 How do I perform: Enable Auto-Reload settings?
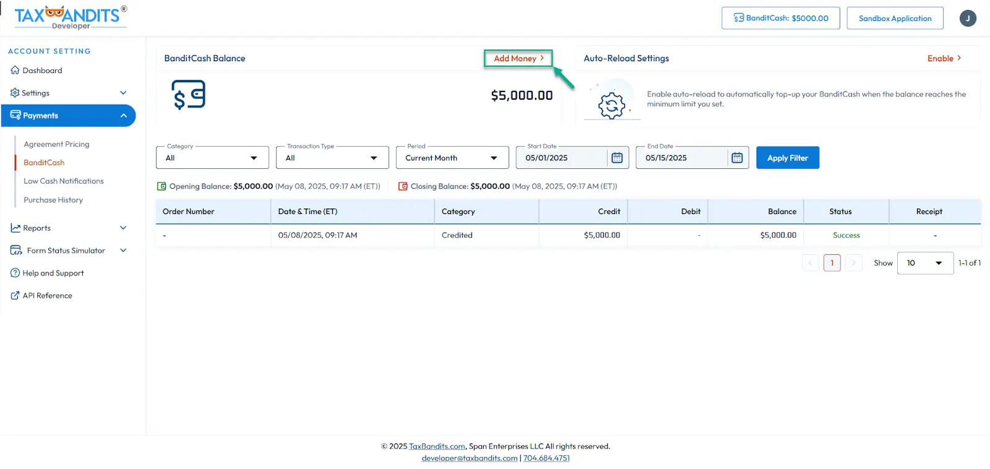(944, 58)
